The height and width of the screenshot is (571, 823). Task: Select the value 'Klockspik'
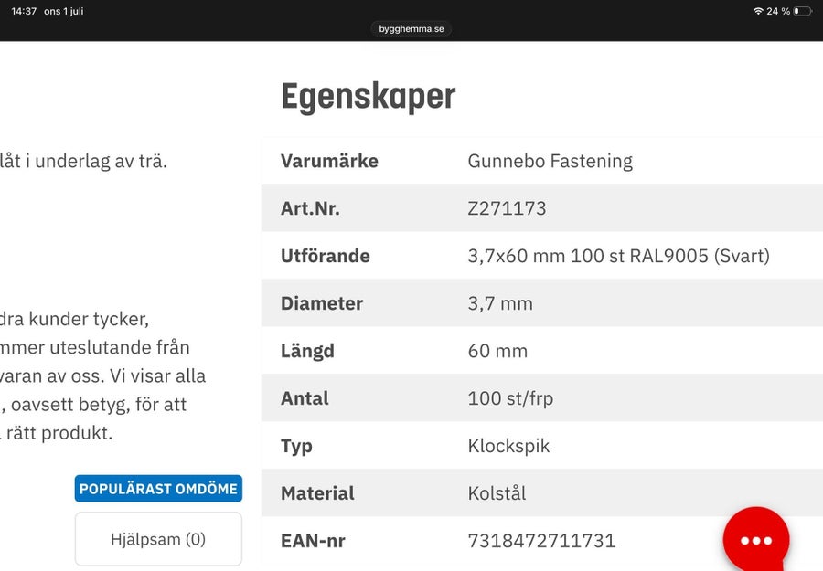tap(508, 446)
